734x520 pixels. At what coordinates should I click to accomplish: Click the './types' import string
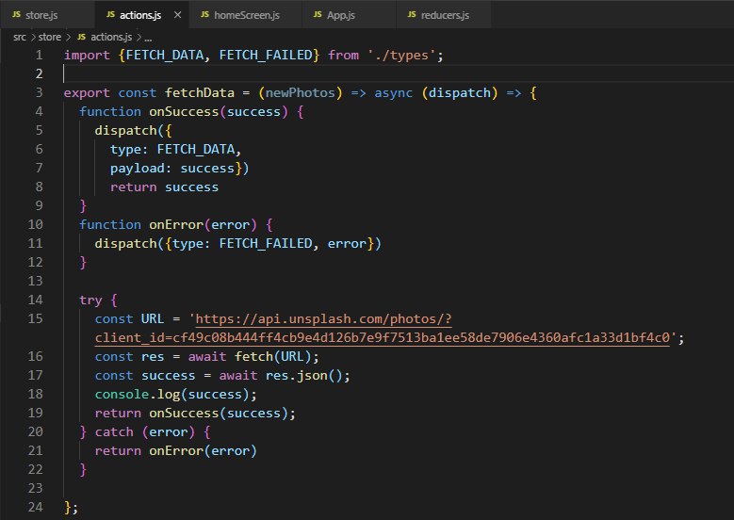point(401,56)
